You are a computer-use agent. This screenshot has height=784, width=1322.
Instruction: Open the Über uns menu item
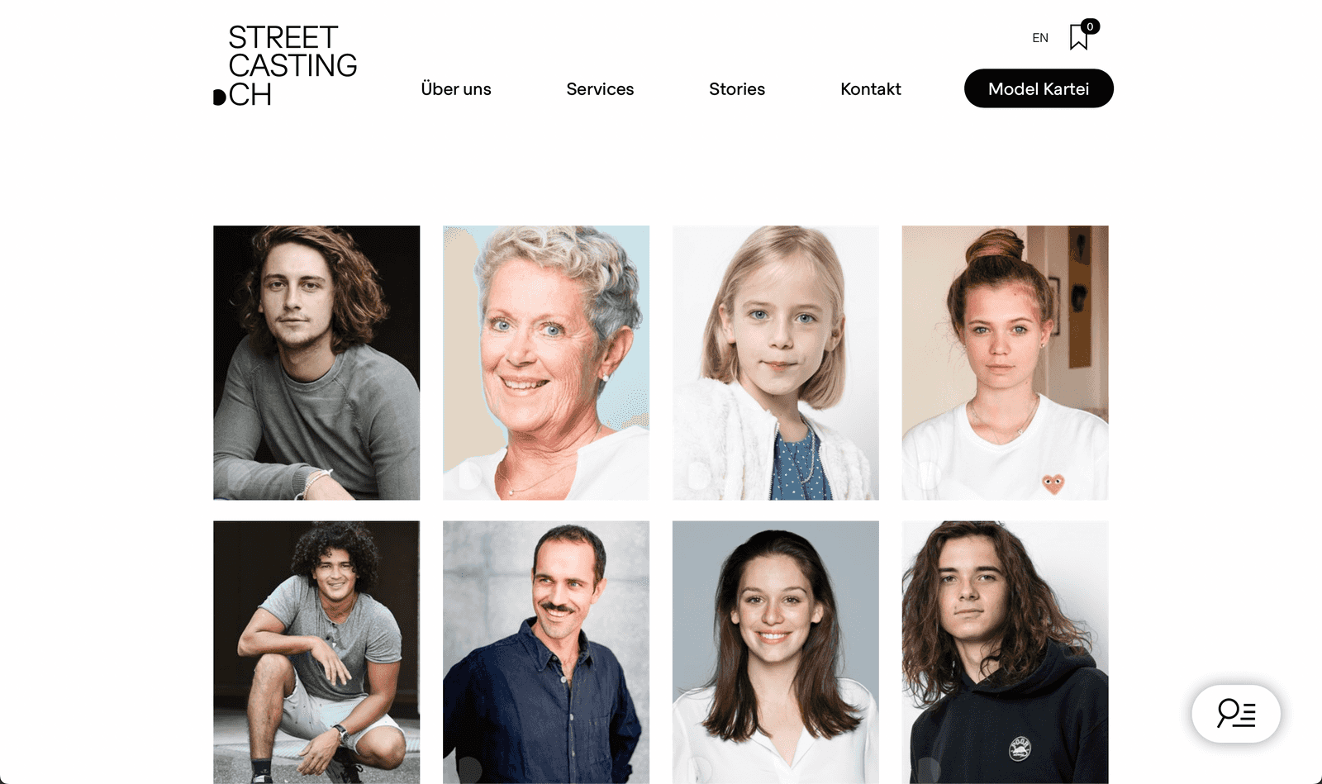click(x=456, y=89)
